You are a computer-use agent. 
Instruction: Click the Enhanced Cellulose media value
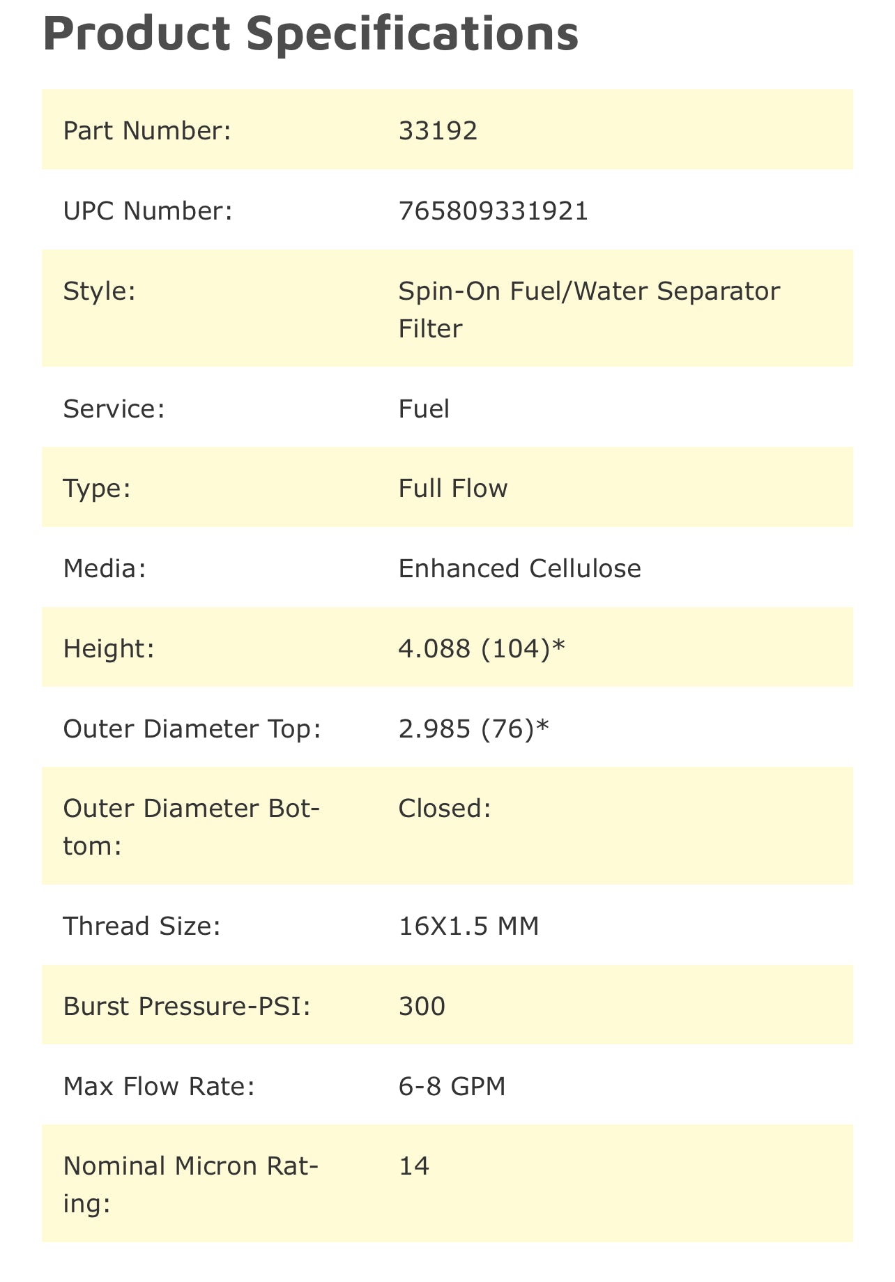click(519, 569)
